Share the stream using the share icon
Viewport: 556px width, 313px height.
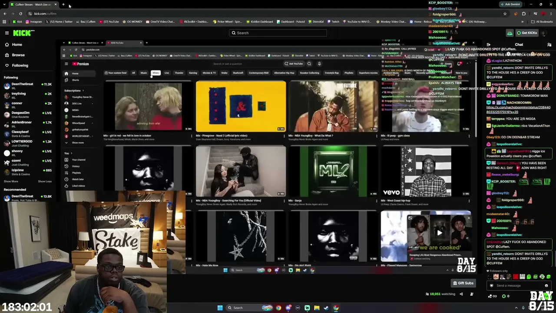pyautogui.click(x=461, y=294)
